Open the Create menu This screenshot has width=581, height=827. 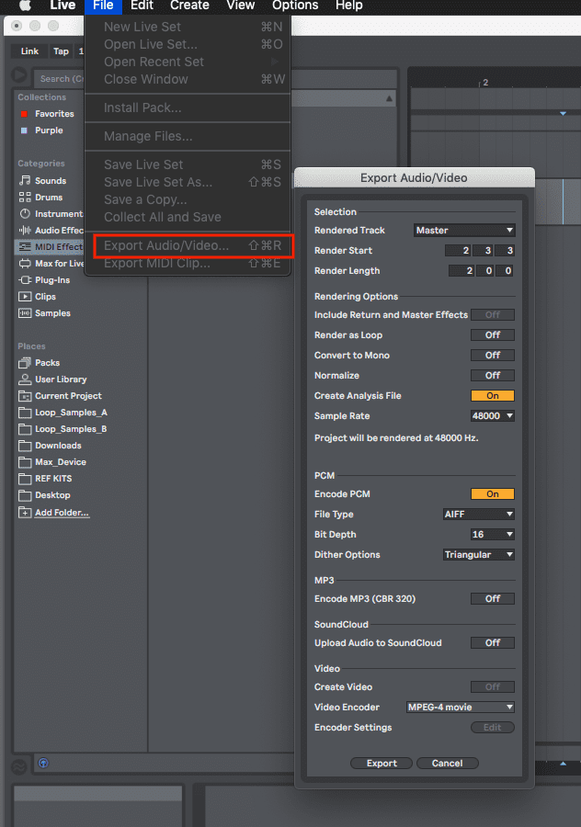point(189,6)
